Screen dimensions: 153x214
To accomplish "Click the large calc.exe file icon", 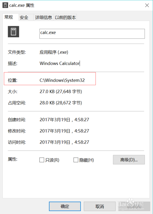I will click(x=13, y=32).
